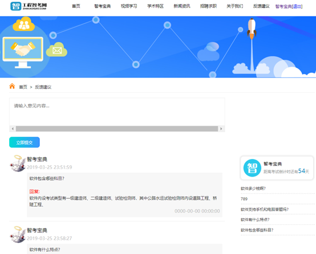Click the timestamp 2019-03-25 23:58:27
The image size is (316, 254).
click(50, 239)
